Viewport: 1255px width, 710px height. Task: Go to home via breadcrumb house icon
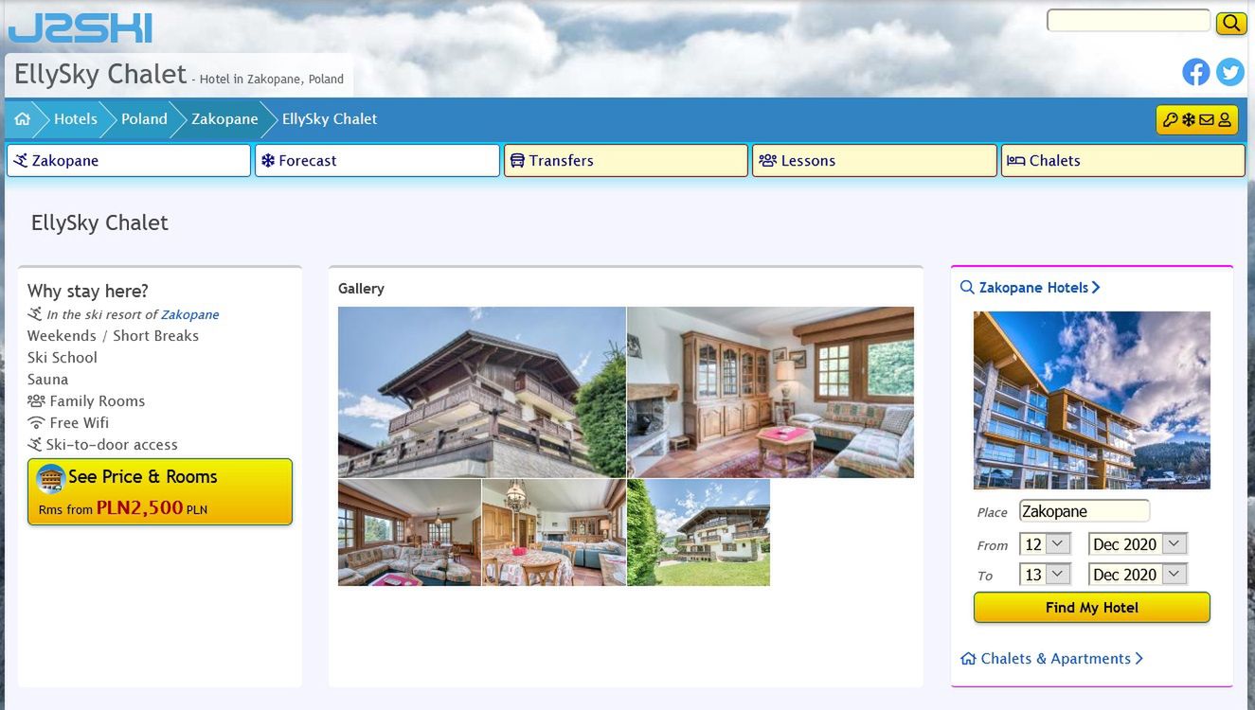click(23, 119)
